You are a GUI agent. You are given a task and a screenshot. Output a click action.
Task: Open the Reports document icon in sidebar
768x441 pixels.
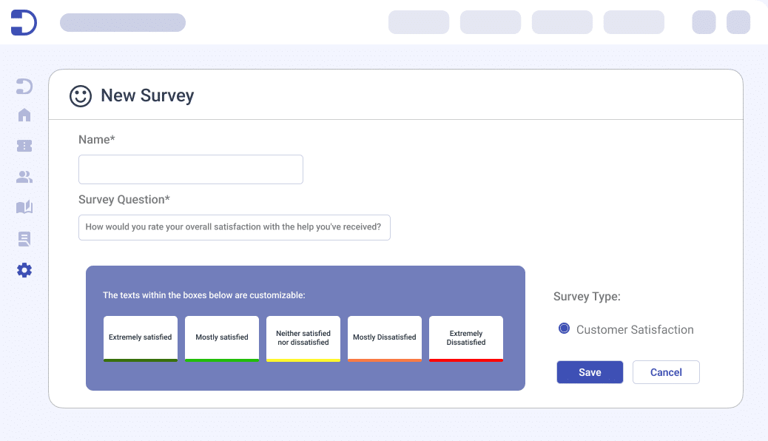24,239
